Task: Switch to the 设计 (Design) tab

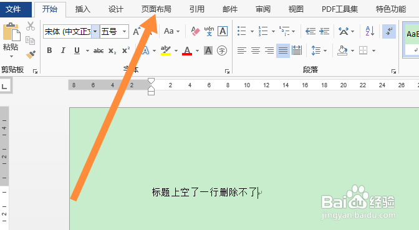Action: 116,9
